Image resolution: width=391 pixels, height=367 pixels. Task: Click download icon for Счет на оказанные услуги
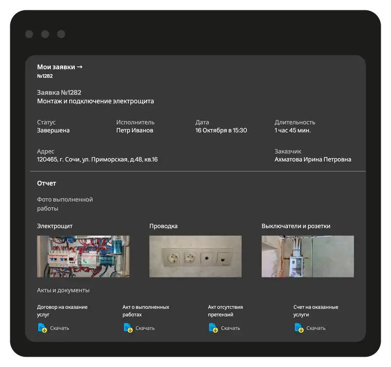299,328
